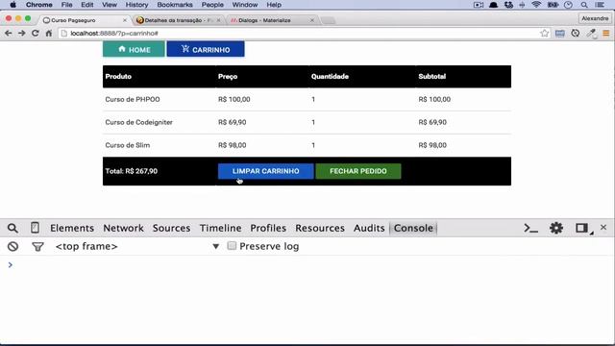Click the Alexandre profile button

595,18
